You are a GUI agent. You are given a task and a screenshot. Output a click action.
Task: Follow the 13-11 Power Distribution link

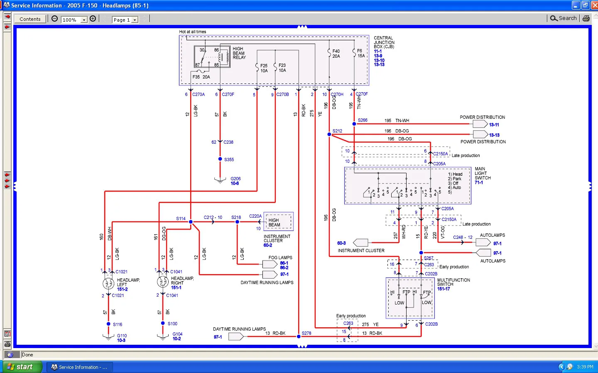coord(494,125)
